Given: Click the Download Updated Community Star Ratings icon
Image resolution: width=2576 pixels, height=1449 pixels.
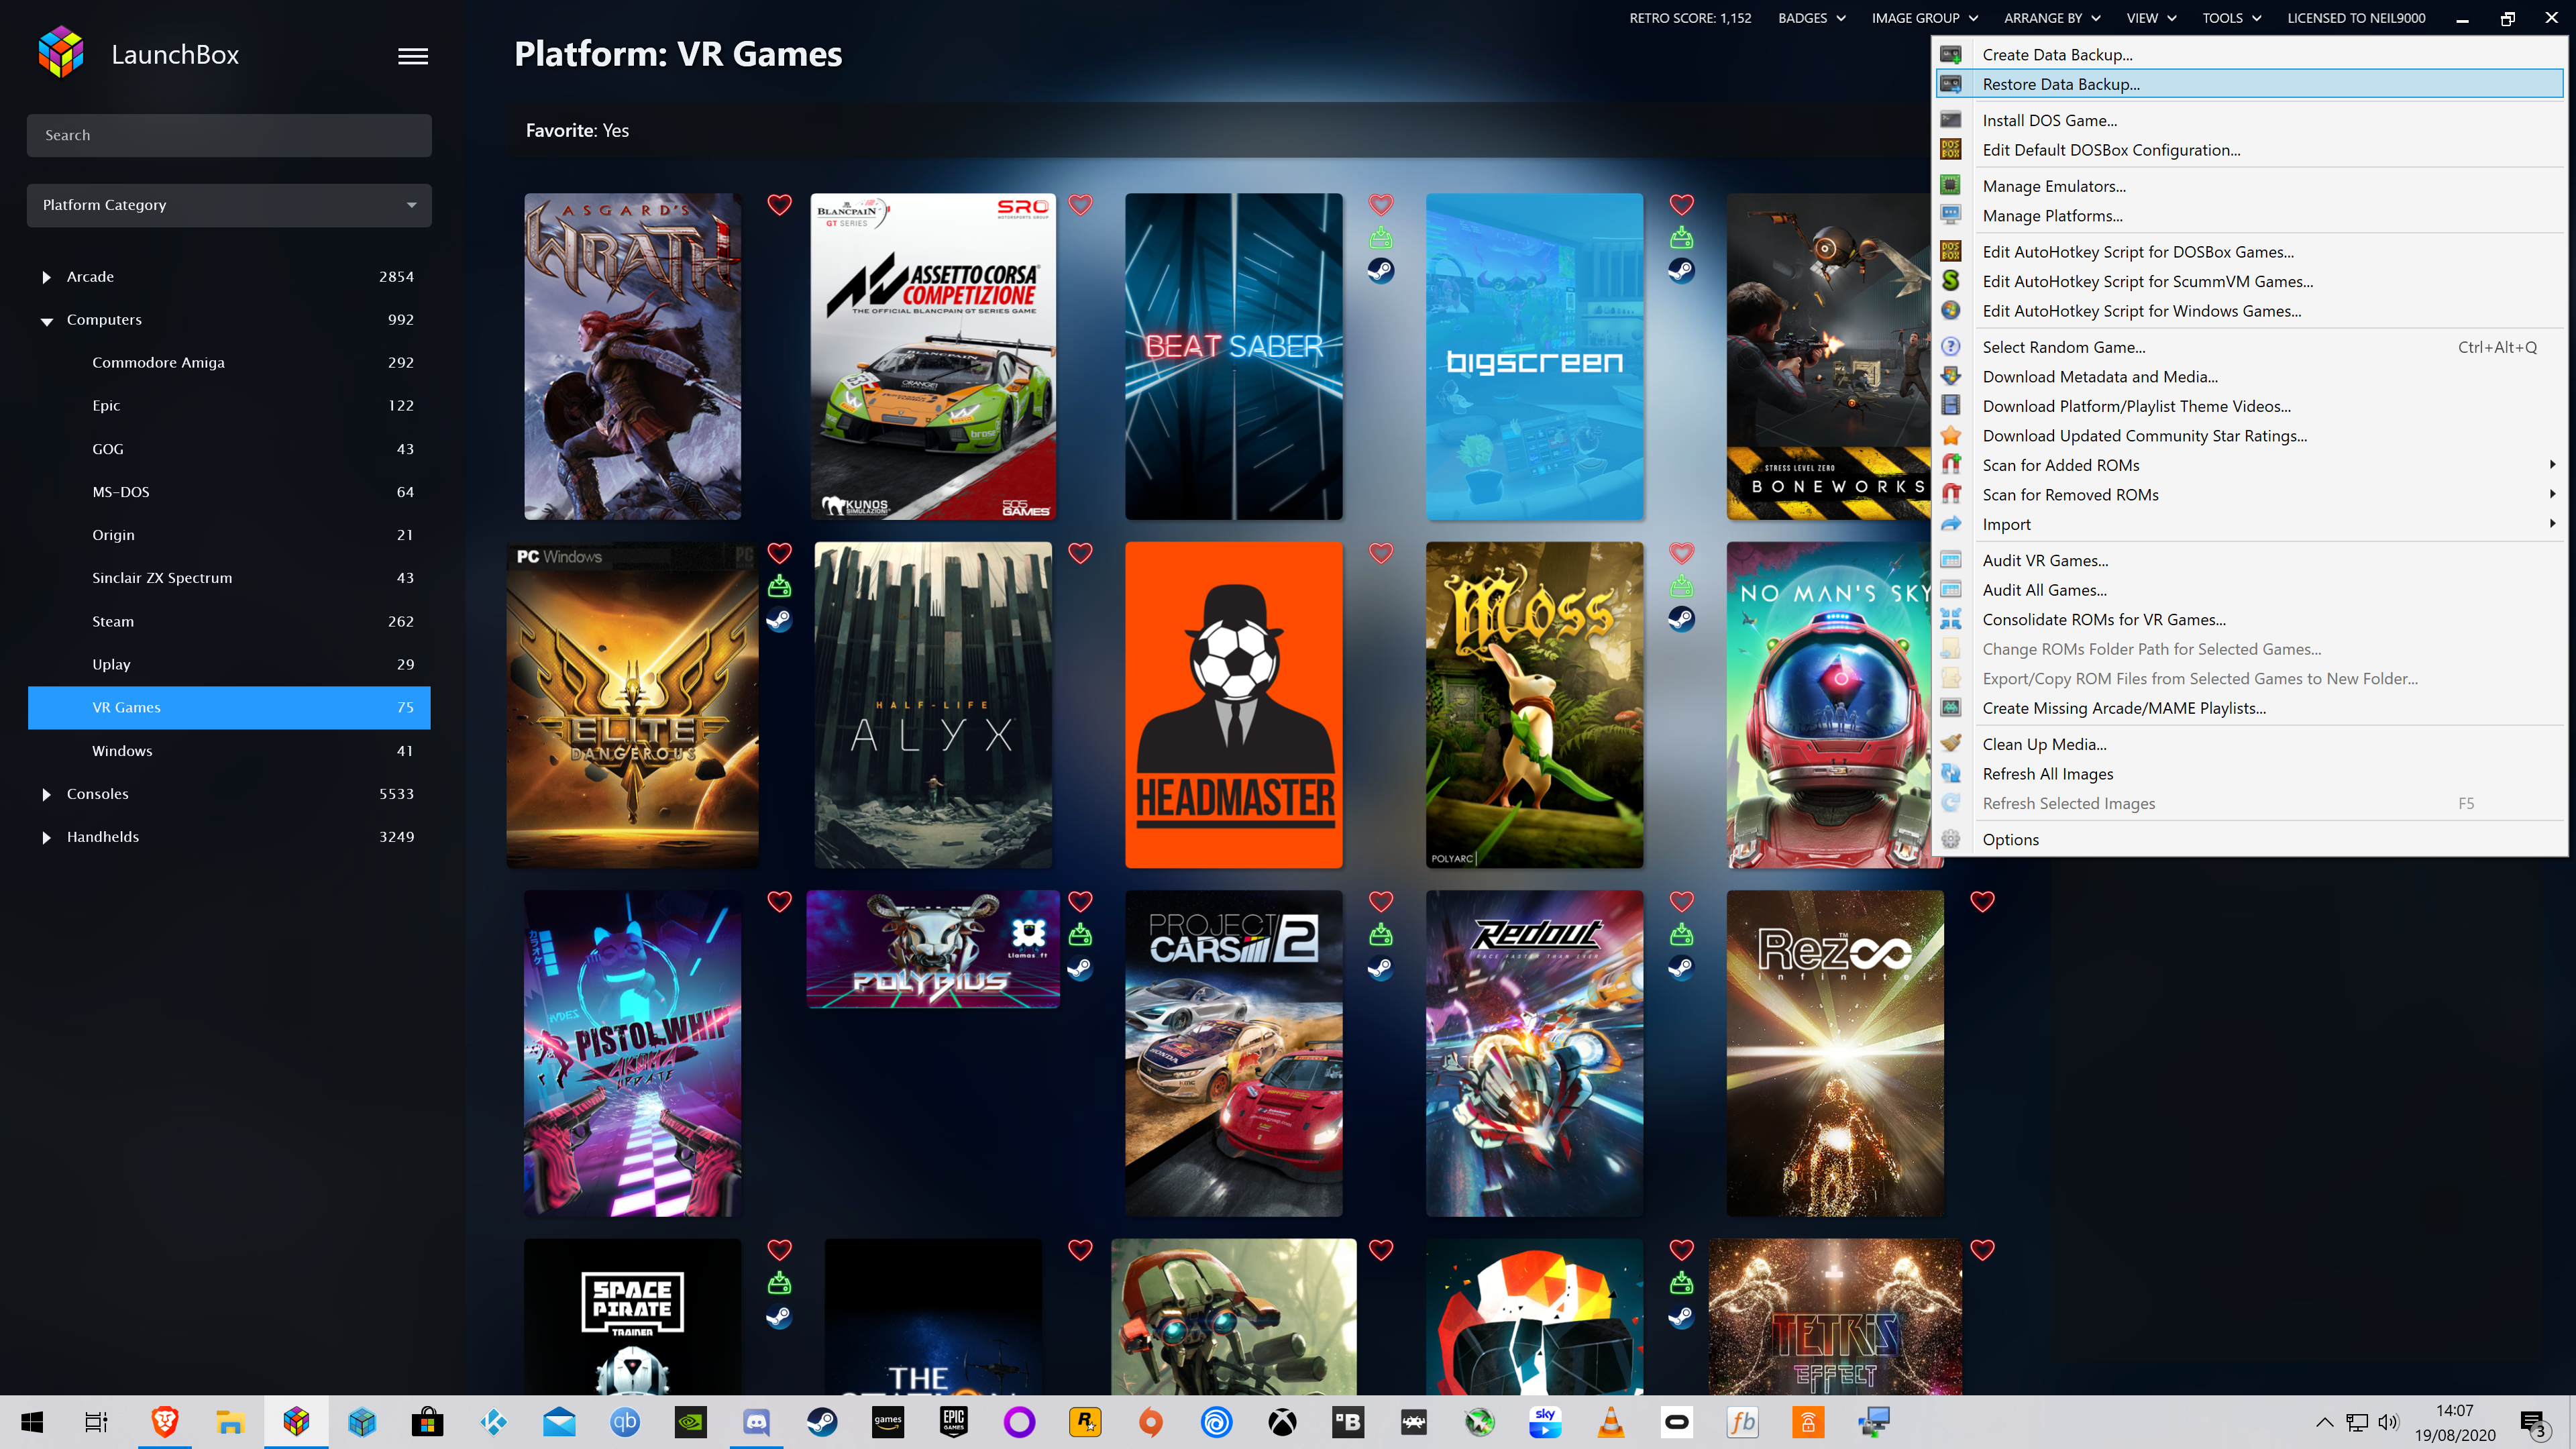Looking at the screenshot, I should 1950,435.
